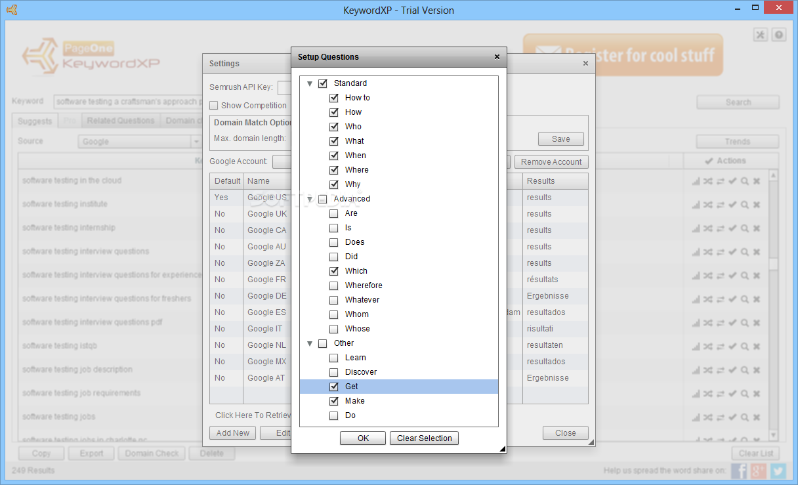Click OK in Setup Questions
Screen dimensions: 798x485
tap(363, 438)
